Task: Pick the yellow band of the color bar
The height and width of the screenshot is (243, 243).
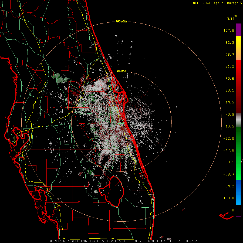Action: [x=238, y=43]
